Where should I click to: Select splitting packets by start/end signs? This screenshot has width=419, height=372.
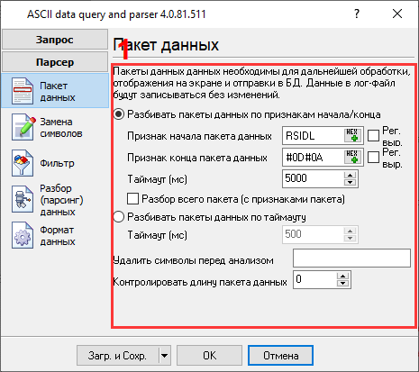click(119, 114)
